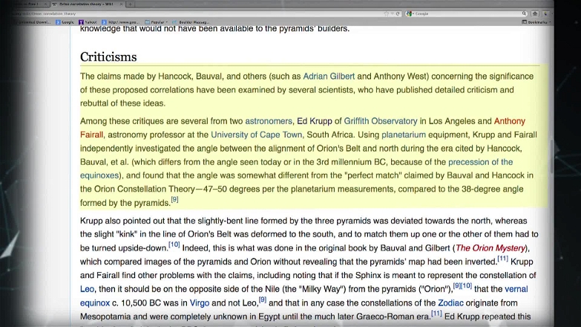The image size is (581, 327).
Task: Open the http://www.goo... bookmark
Action: coord(121,22)
